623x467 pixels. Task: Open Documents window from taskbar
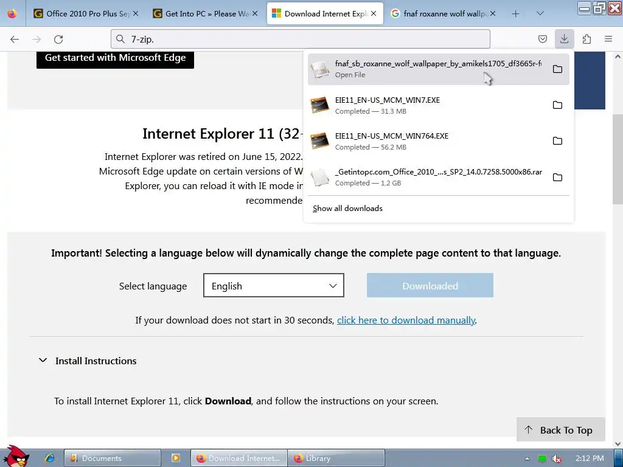pyautogui.click(x=113, y=458)
